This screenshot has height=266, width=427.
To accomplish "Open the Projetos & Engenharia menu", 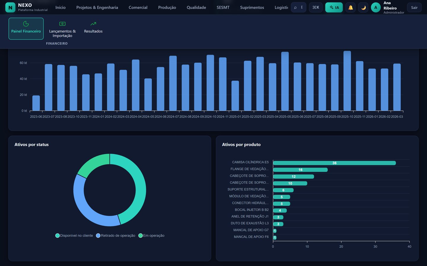I will coord(97,7).
